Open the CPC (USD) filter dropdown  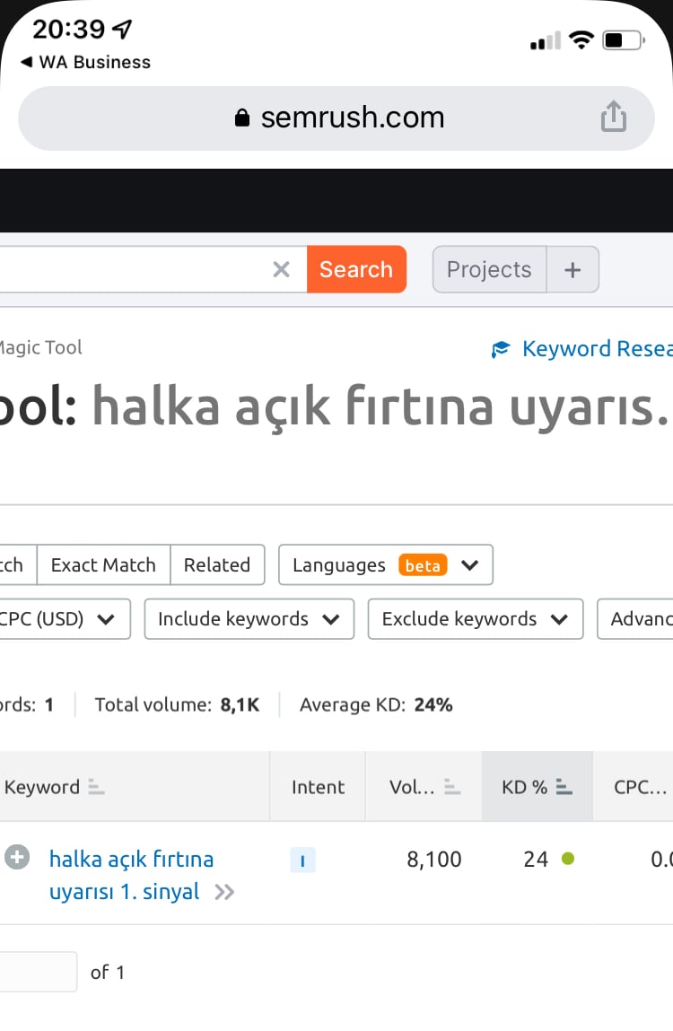(65, 619)
